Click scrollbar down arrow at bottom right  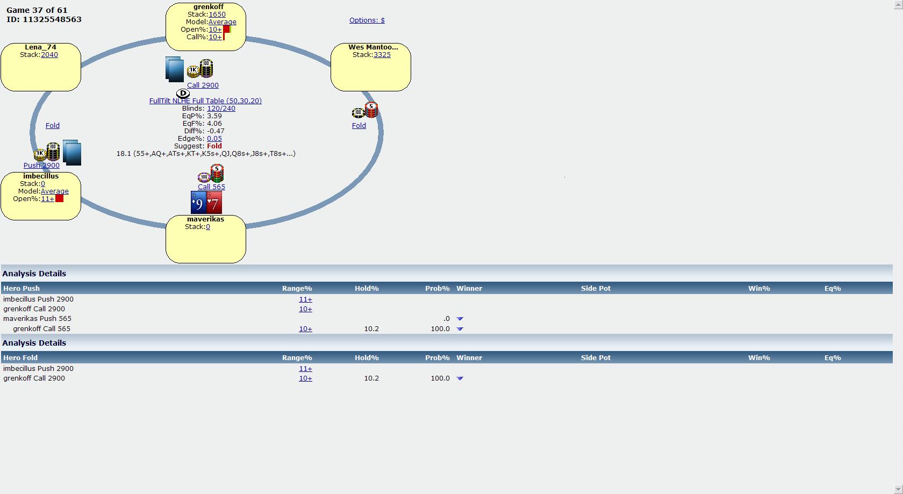coord(898,489)
